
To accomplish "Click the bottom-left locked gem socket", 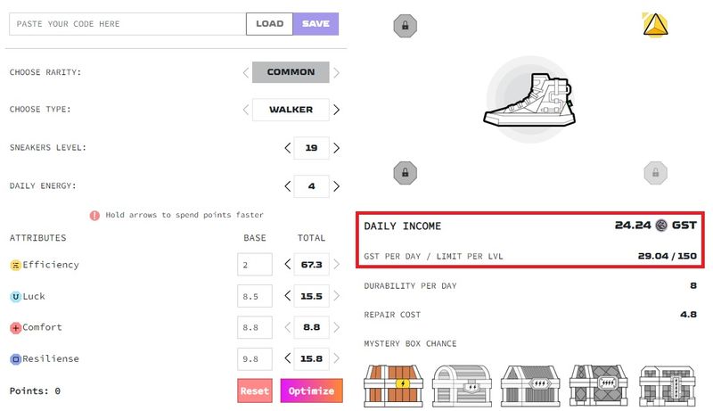I will (x=406, y=172).
